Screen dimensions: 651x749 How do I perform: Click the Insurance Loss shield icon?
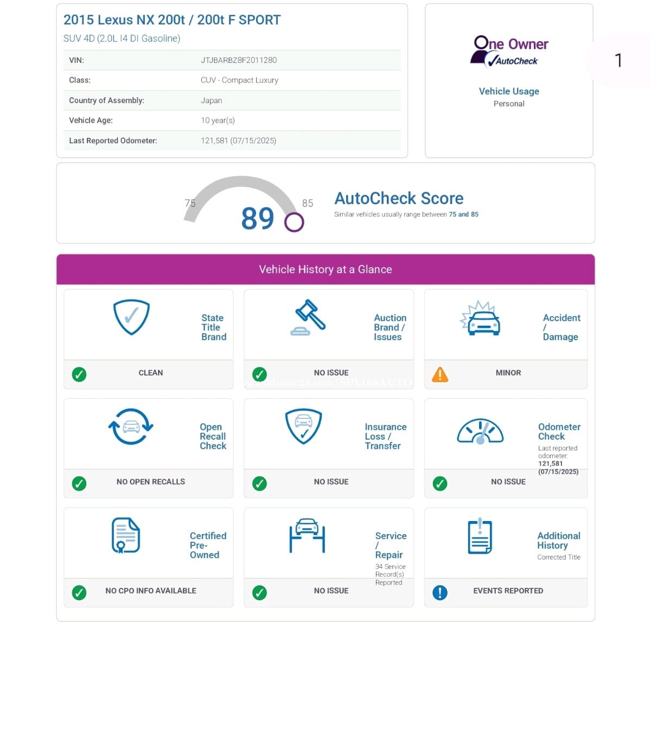(x=303, y=426)
